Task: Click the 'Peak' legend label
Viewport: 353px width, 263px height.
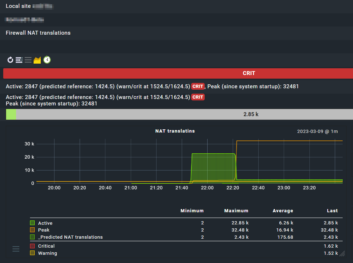Action: coord(44,230)
